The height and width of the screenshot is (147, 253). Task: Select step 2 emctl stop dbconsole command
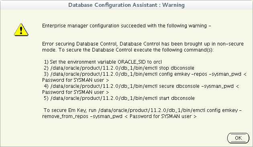119,68
